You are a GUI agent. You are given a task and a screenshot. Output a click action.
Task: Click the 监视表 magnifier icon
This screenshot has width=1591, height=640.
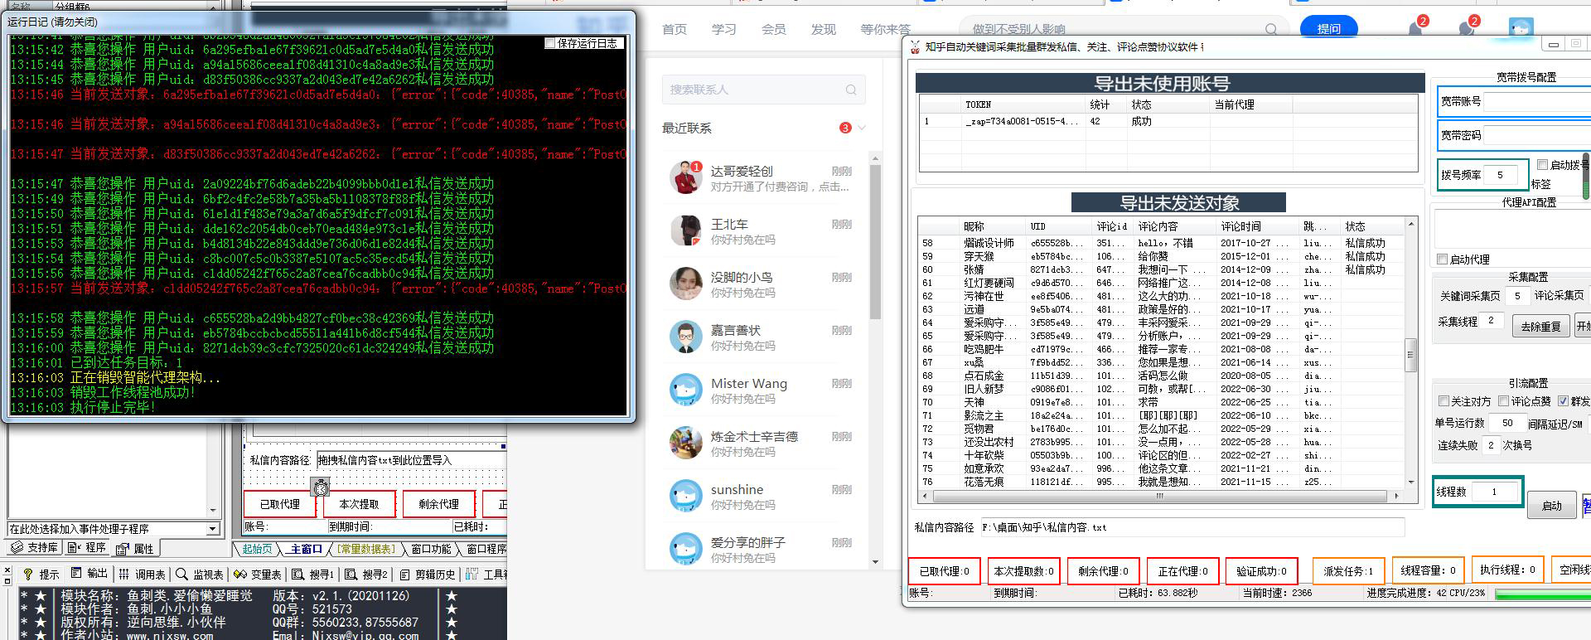[181, 574]
